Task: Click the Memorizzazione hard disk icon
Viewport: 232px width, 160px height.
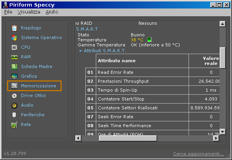Action: coord(14,86)
